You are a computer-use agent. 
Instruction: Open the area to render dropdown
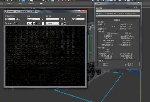(x=10, y=19)
